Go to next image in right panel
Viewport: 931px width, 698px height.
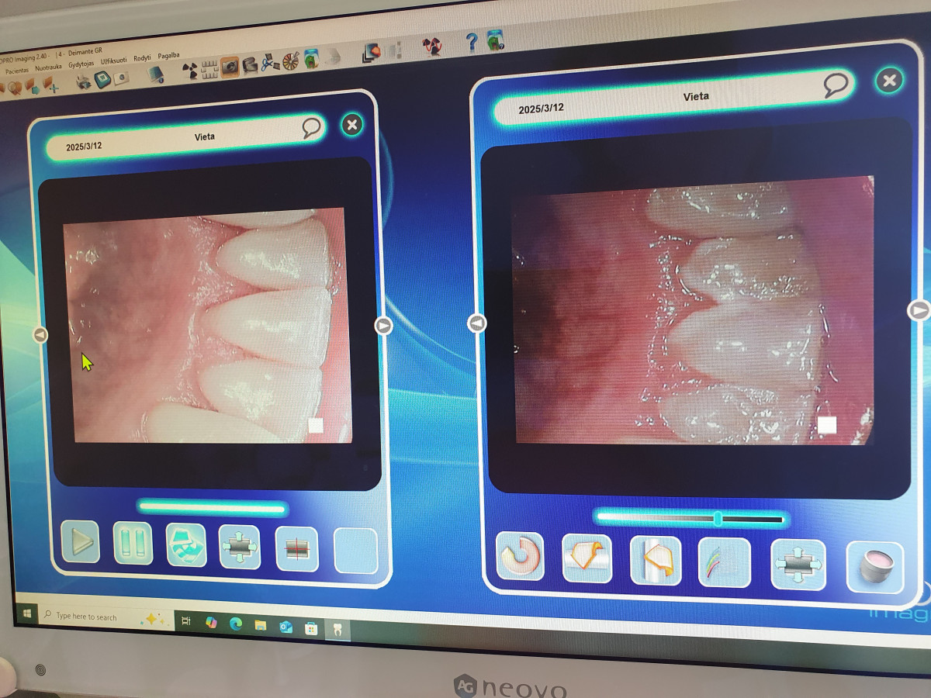(919, 310)
